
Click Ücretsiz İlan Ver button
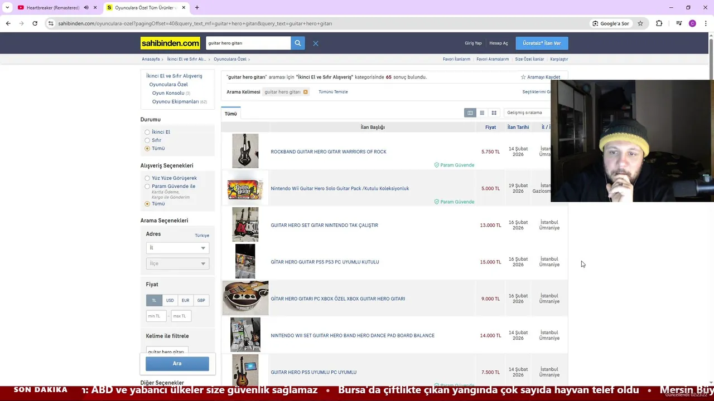[542, 43]
